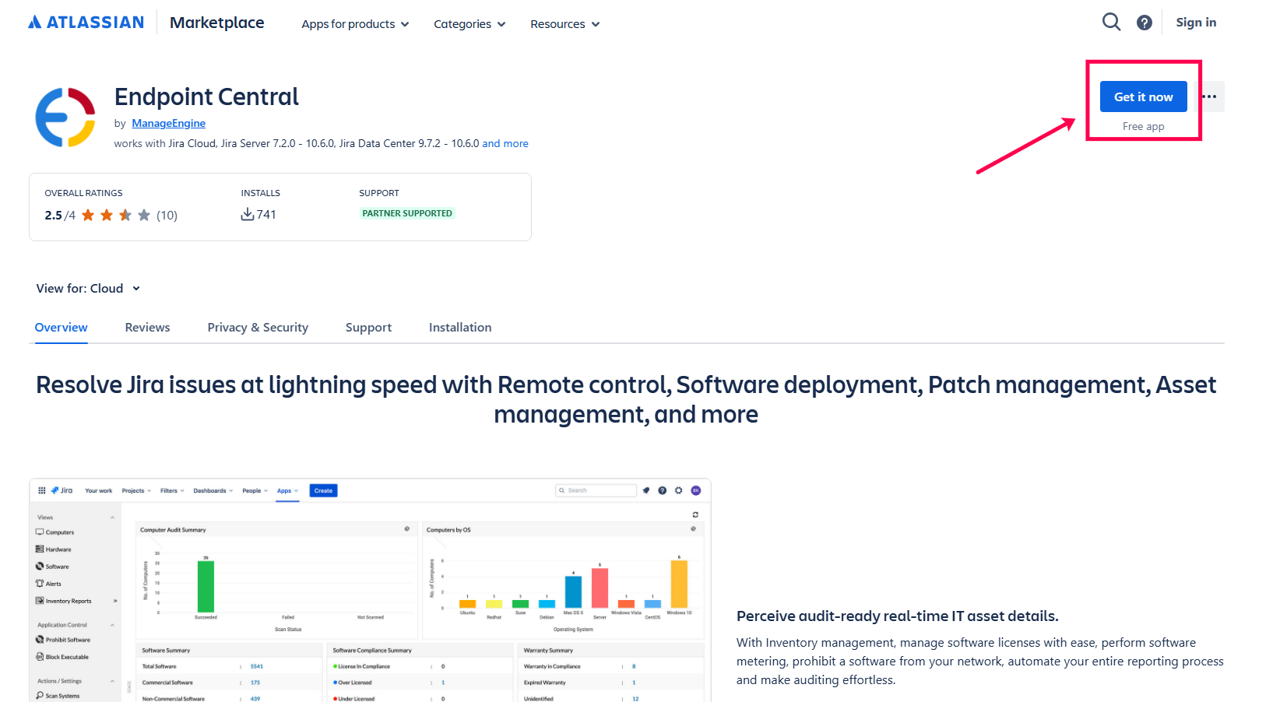The height and width of the screenshot is (702, 1280).
Task: Click the Atlassian logo
Action: (86, 23)
